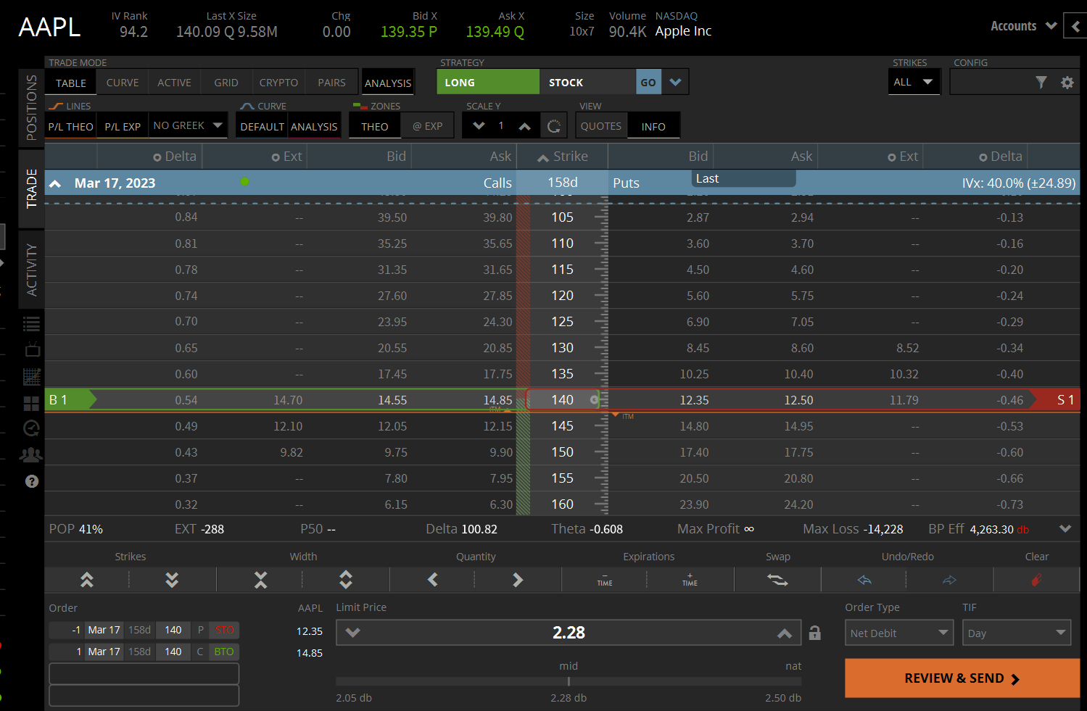The height and width of the screenshot is (711, 1087).
Task: Switch to ACTIVE trade mode
Action: [175, 83]
